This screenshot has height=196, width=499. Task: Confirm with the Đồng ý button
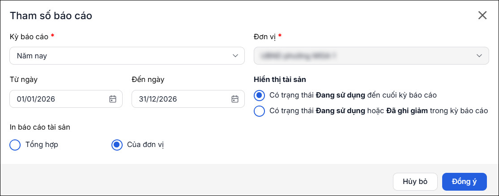click(x=464, y=182)
